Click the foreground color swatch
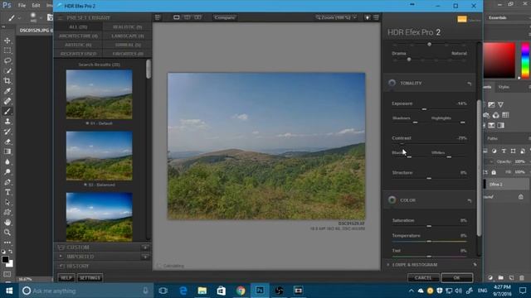Screen dimensions: 531x298 (5, 259)
